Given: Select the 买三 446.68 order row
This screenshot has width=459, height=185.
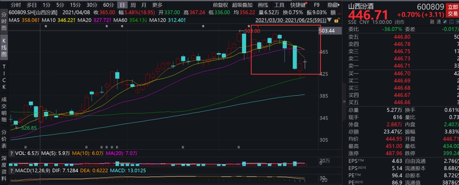Looking at the screenshot, I should 403,88.
